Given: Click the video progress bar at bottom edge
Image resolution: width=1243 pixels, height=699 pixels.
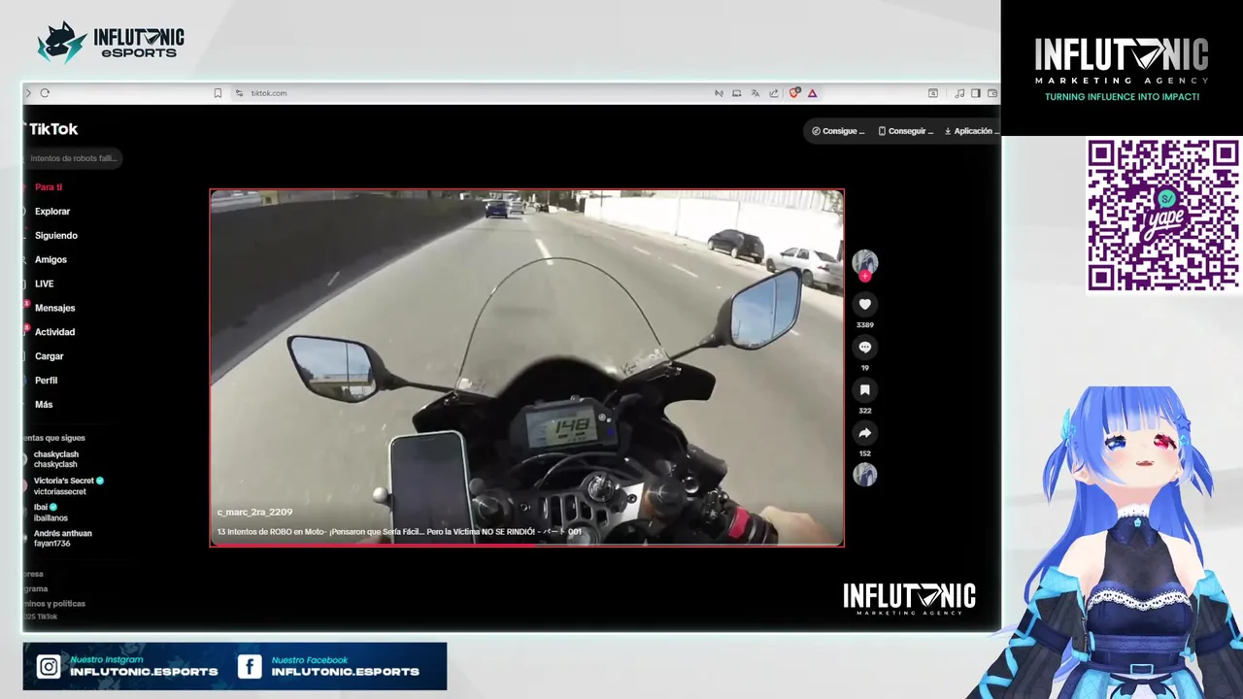Looking at the screenshot, I should click(x=526, y=545).
